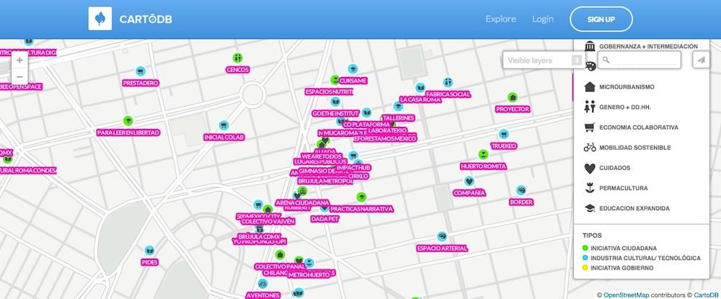This screenshot has width=721, height=299.
Task: Click the Economia Colaborativa cart icon
Action: [590, 127]
